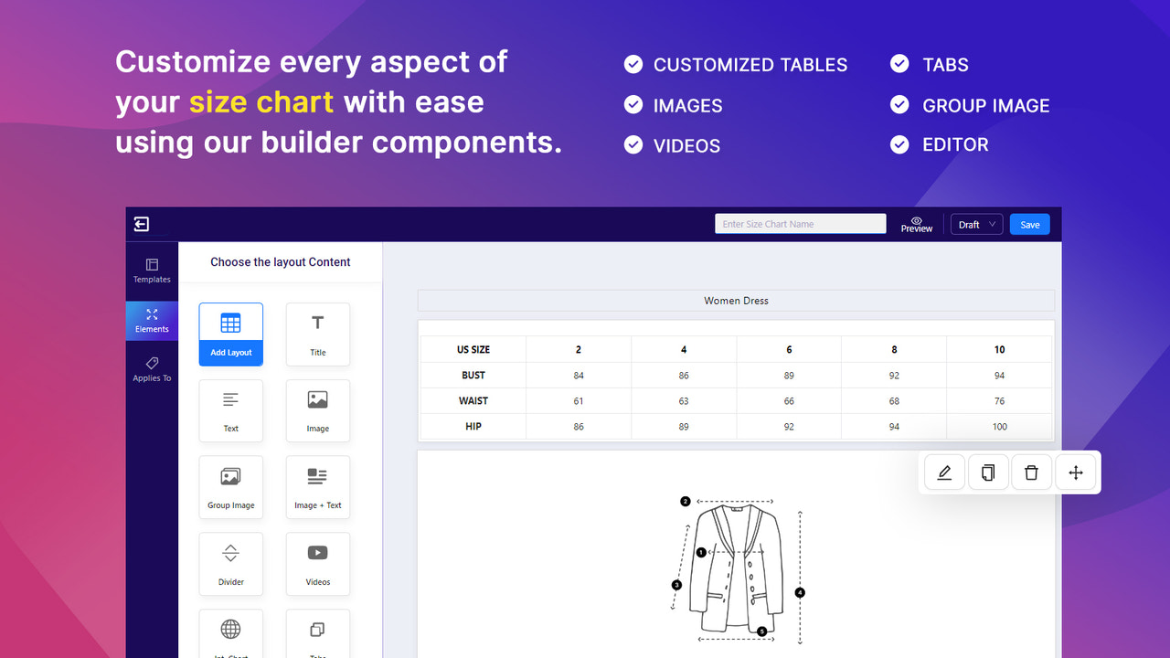The height and width of the screenshot is (658, 1170).
Task: Add a Title element
Action: point(317,334)
